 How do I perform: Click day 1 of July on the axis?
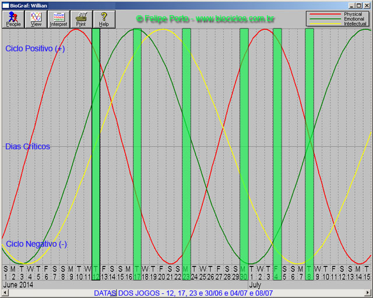click(x=252, y=277)
